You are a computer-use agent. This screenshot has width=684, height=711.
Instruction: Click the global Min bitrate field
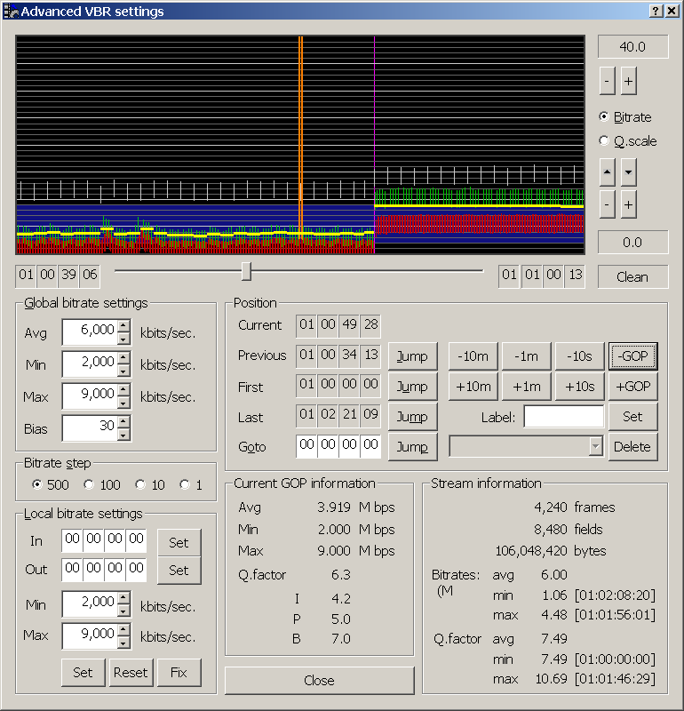tap(90, 364)
